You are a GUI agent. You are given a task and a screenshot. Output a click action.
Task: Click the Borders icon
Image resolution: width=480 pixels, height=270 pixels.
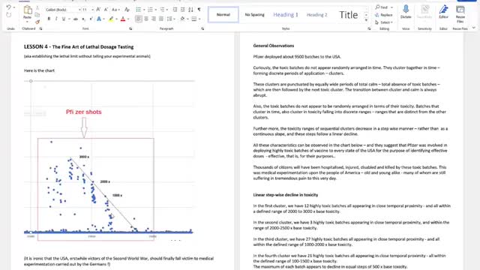coord(194,19)
